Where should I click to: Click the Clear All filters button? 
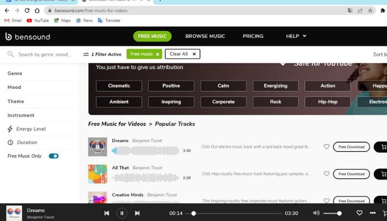182,54
